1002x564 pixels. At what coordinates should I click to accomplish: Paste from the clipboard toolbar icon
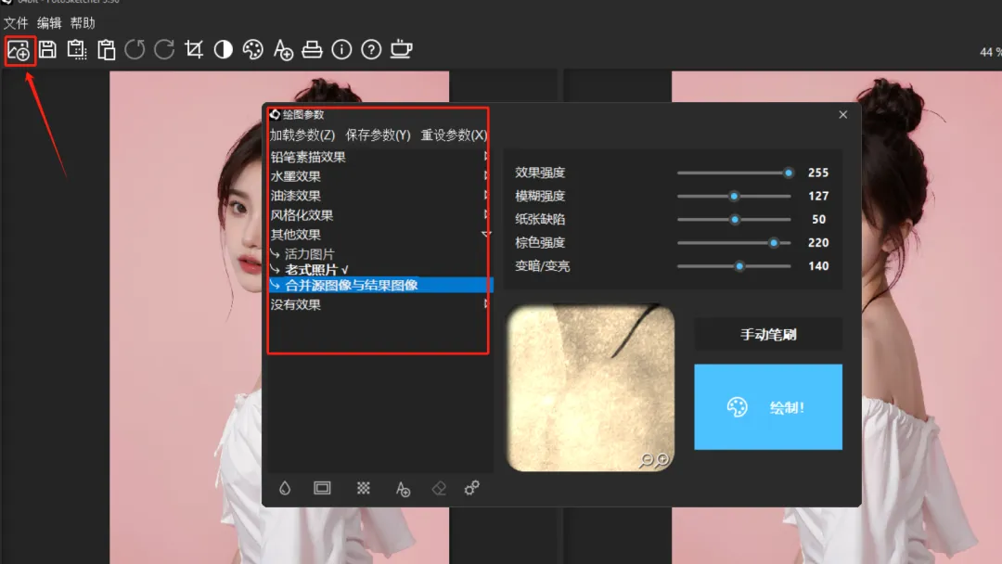106,49
